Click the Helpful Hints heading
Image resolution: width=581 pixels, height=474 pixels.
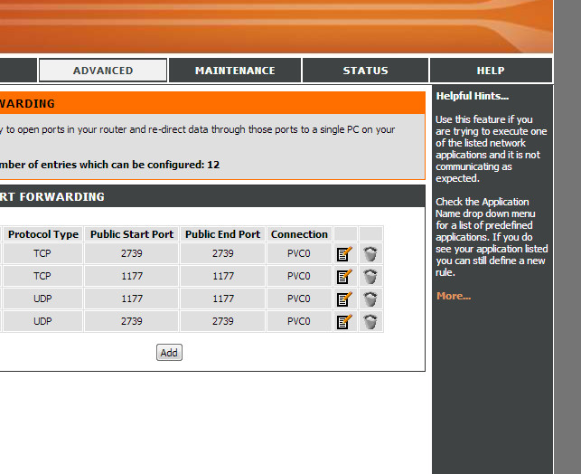[x=473, y=96]
